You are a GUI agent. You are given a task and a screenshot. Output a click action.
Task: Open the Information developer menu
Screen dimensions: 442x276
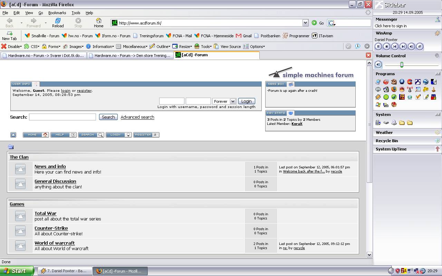tap(100, 47)
